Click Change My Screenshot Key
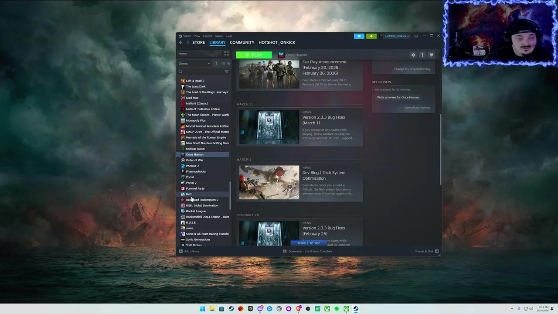 click(x=412, y=69)
